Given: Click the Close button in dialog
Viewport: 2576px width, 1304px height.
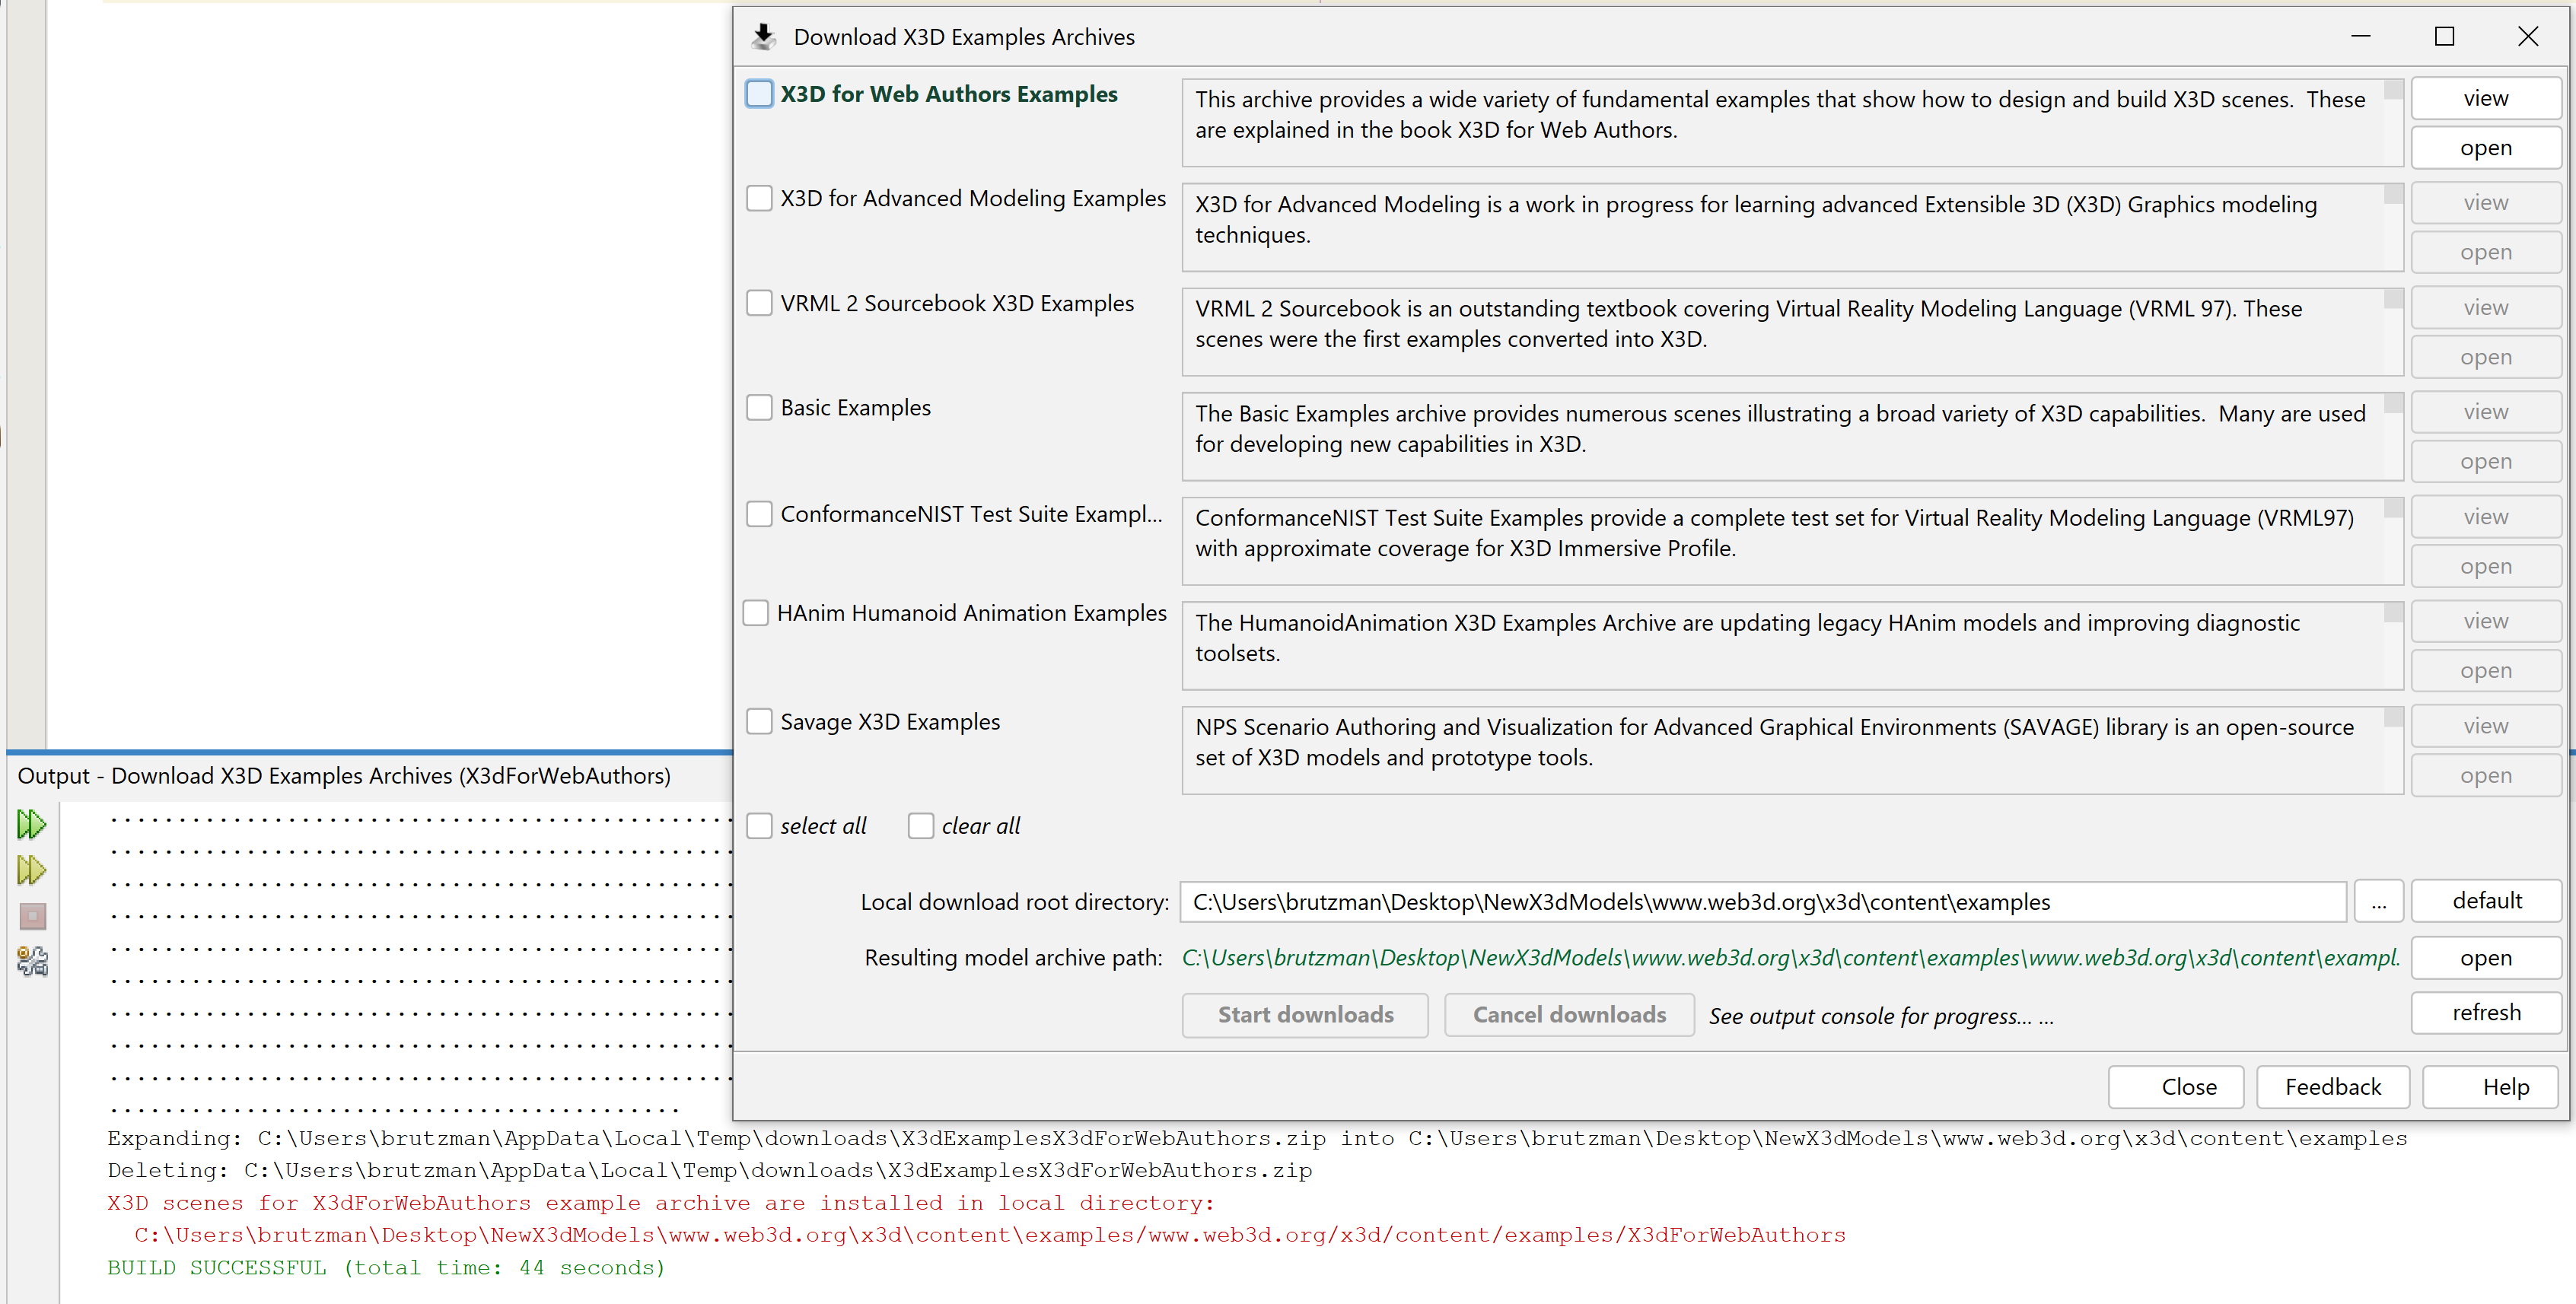Looking at the screenshot, I should click(2176, 1087).
